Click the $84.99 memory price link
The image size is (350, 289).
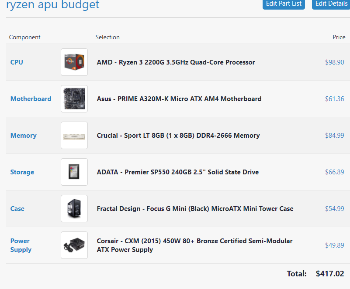(334, 136)
